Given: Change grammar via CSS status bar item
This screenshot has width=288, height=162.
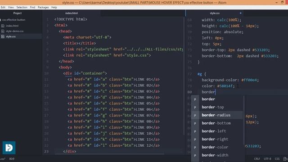Looking at the screenshot, I should click(x=277, y=159).
